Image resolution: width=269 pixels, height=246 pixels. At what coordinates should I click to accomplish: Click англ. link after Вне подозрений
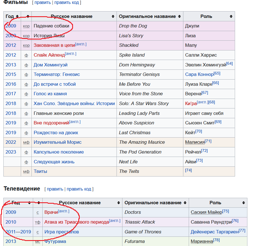click(x=75, y=122)
